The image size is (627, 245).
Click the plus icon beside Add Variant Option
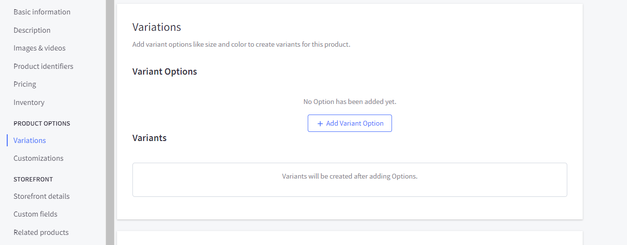pos(320,124)
